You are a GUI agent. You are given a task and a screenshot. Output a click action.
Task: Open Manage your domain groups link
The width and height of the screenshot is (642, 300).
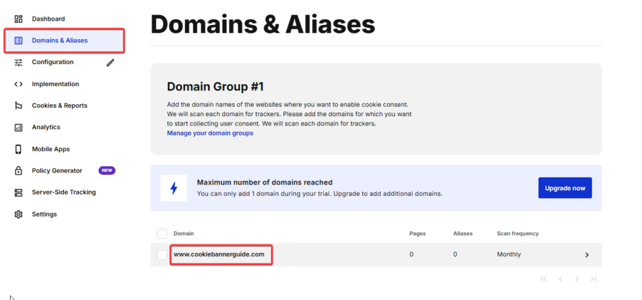(x=210, y=133)
